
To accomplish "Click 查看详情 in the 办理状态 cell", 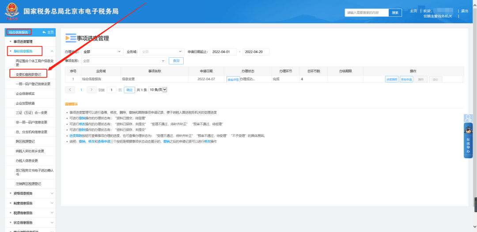I will (x=233, y=80).
